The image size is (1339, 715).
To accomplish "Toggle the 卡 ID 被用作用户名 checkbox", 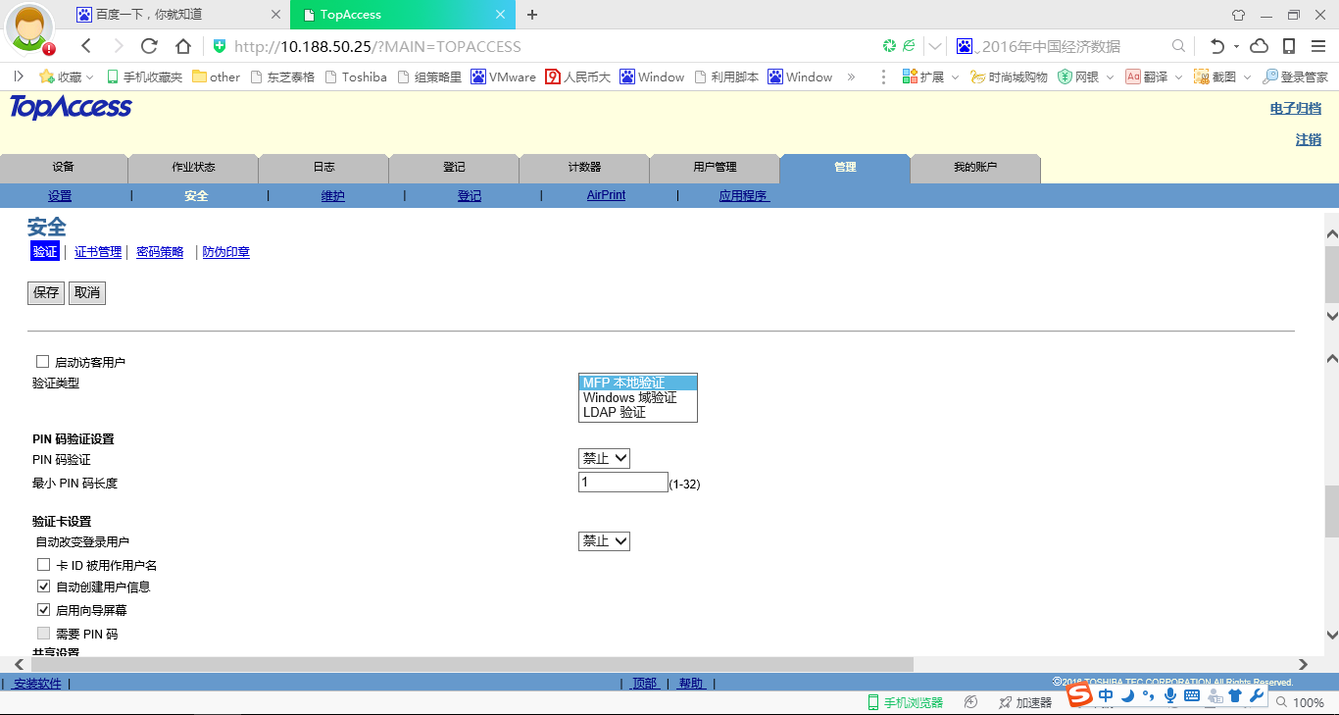I will pos(43,565).
